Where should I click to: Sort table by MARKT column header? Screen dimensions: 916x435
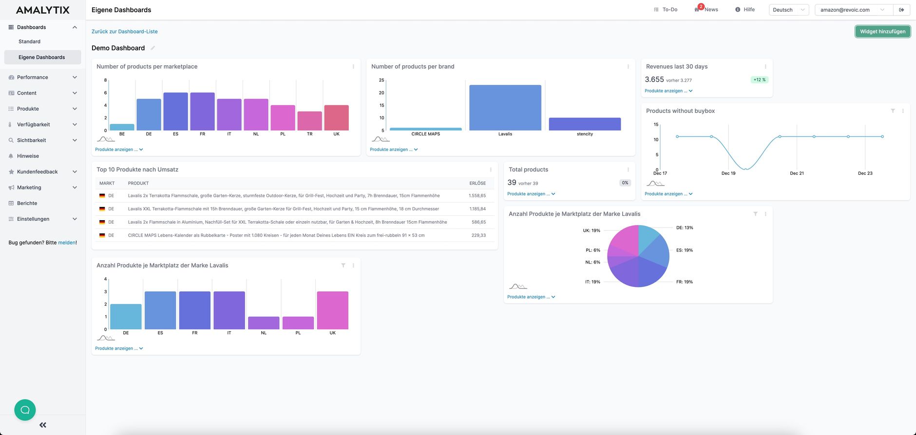(107, 183)
